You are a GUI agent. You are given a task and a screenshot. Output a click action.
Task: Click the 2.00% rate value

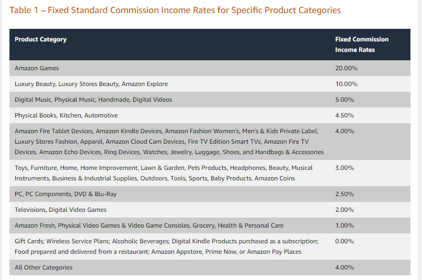point(344,210)
